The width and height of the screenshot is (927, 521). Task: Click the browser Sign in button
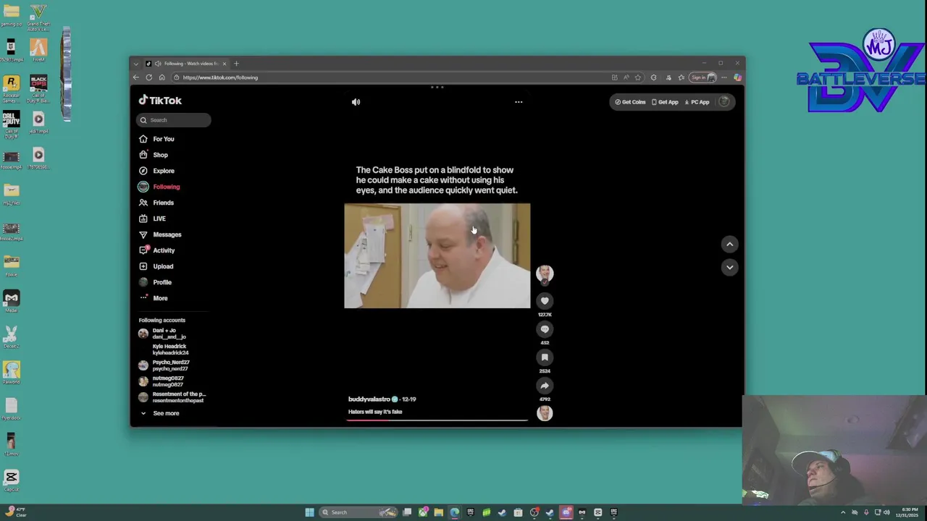point(702,77)
